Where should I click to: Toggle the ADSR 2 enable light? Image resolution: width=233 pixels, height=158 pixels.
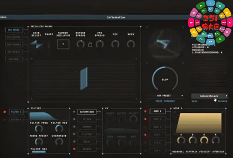pyautogui.click(x=145, y=119)
